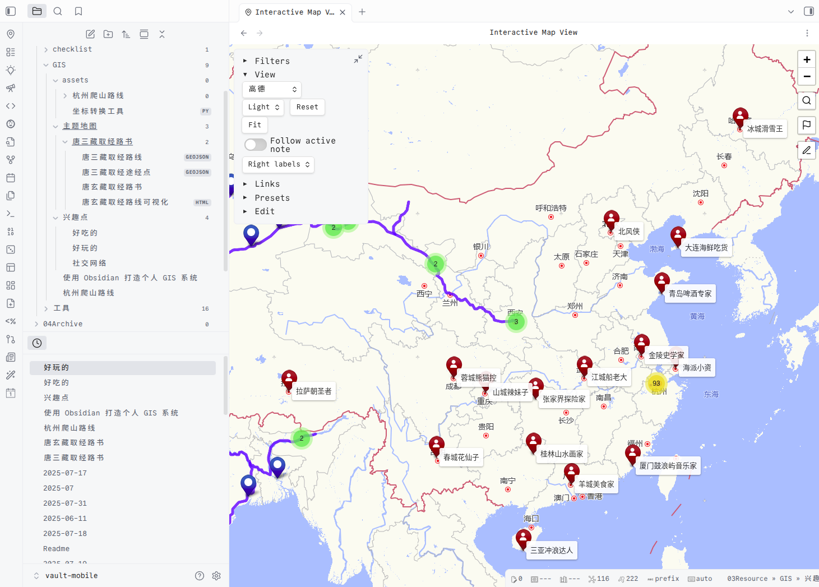Create new note from file explorer toolbar
Screen dimensions: 819x587
pos(90,34)
